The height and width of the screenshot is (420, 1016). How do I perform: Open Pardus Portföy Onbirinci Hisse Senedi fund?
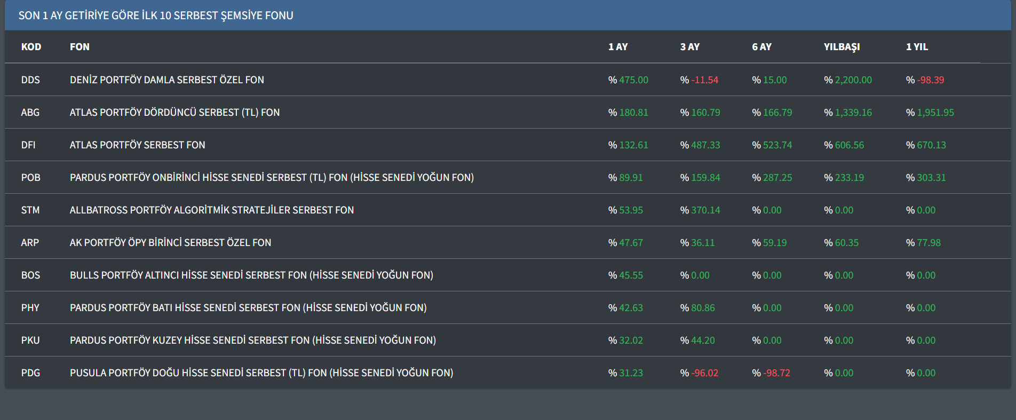(272, 178)
